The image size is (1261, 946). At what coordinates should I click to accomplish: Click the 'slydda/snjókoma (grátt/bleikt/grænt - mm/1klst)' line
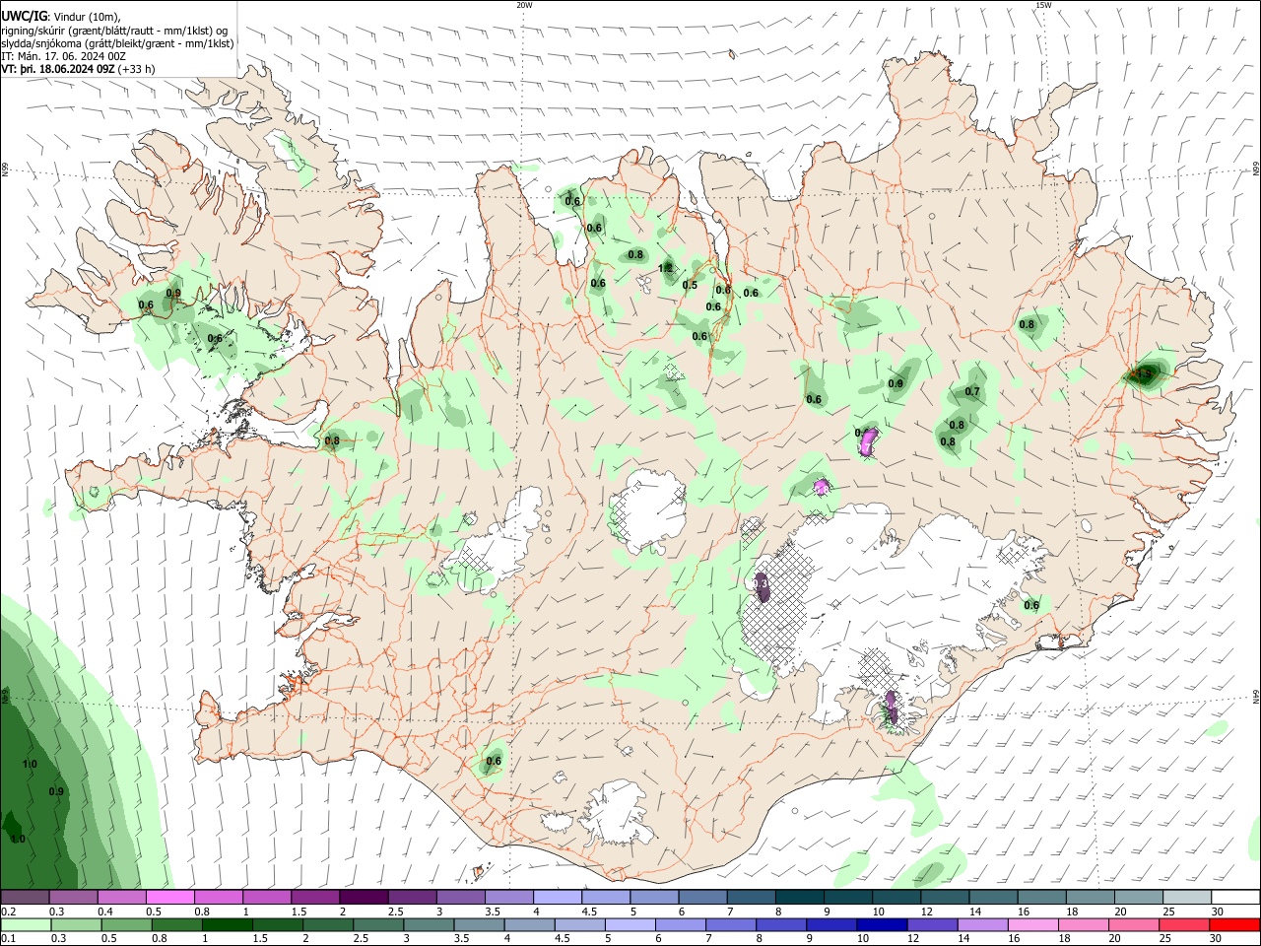click(x=117, y=43)
